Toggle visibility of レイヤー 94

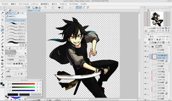[x=145, y=67]
